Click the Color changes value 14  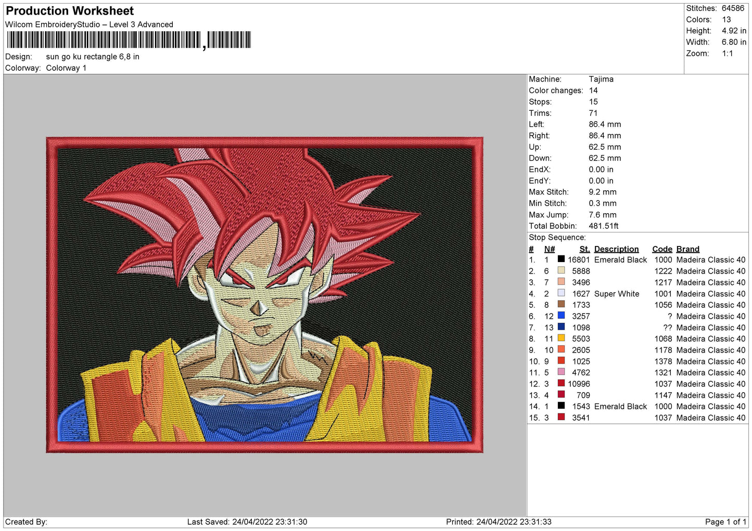[593, 90]
